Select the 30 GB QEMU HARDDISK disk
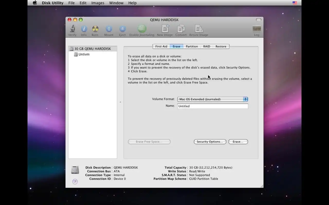 pyautogui.click(x=93, y=49)
